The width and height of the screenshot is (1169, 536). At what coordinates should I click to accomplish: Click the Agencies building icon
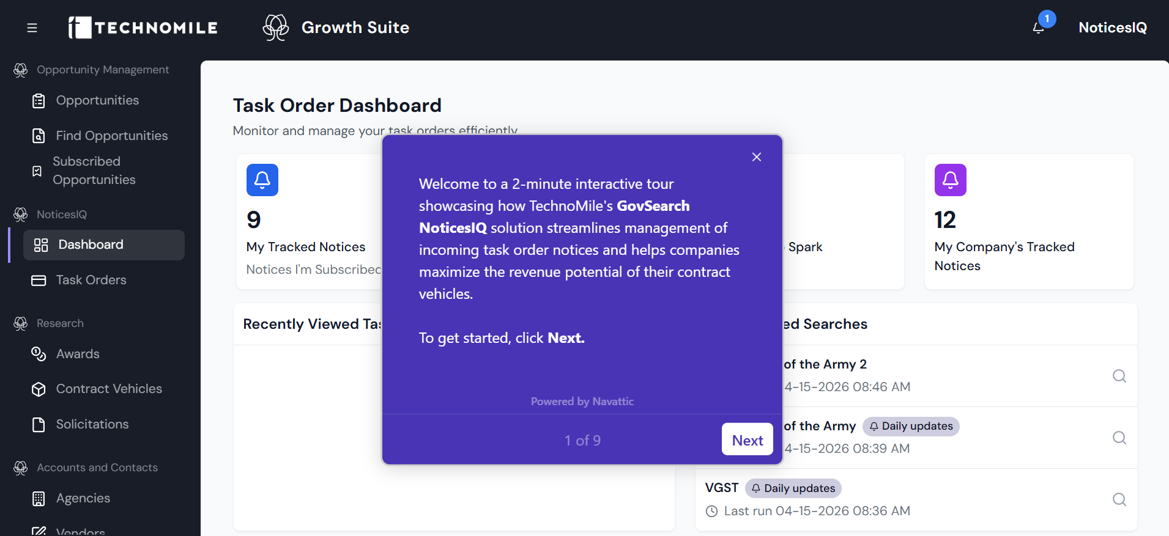pos(39,499)
